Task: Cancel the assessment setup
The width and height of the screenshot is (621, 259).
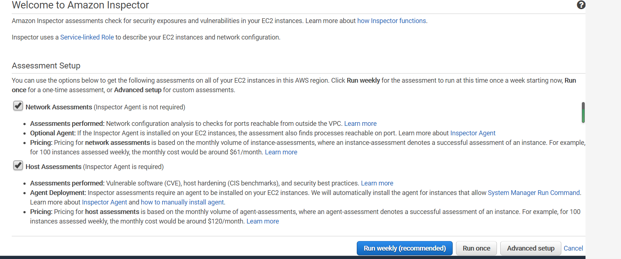Action: point(573,248)
